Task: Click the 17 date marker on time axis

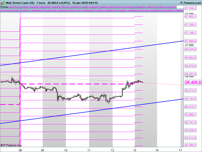Action: (181, 150)
